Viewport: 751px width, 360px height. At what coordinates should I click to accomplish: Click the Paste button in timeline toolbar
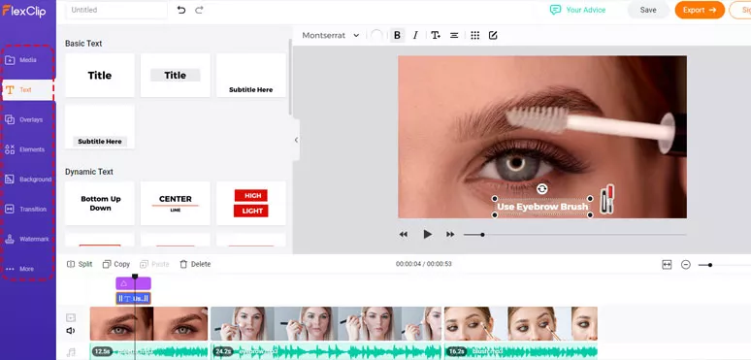coord(154,264)
